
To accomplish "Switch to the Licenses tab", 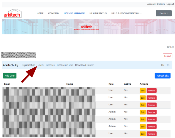I will point(50,65).
